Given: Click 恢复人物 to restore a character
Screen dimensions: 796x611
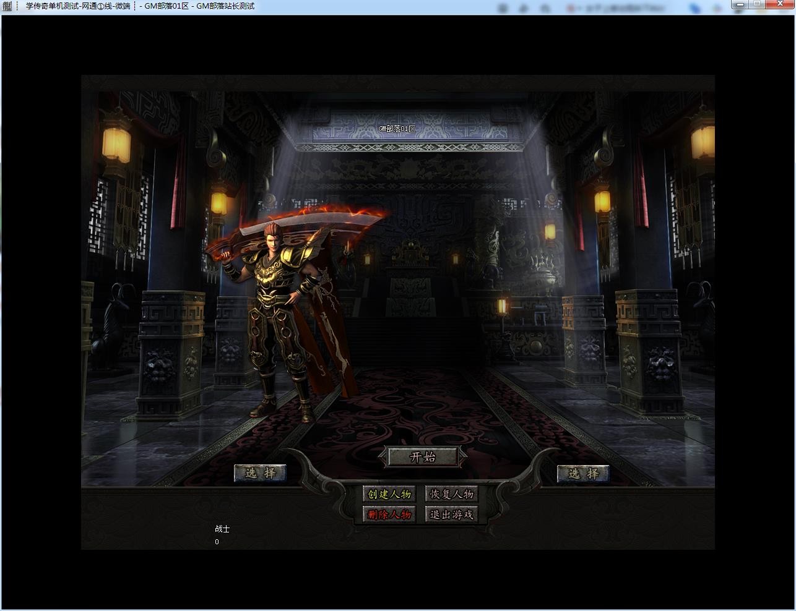Looking at the screenshot, I should pyautogui.click(x=452, y=494).
